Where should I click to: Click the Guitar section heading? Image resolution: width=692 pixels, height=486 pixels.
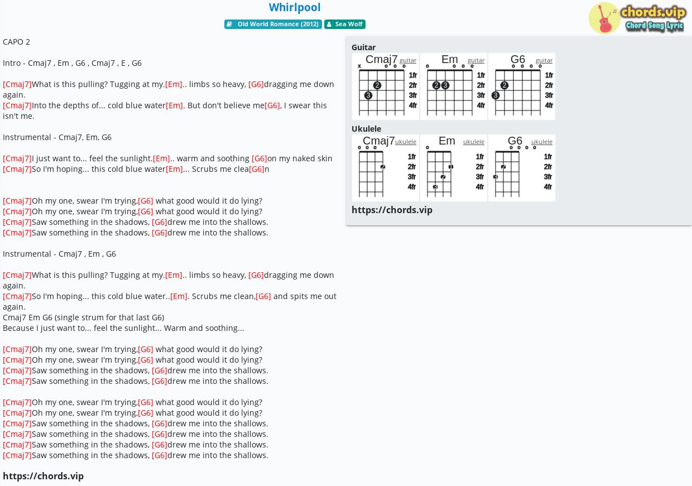363,47
